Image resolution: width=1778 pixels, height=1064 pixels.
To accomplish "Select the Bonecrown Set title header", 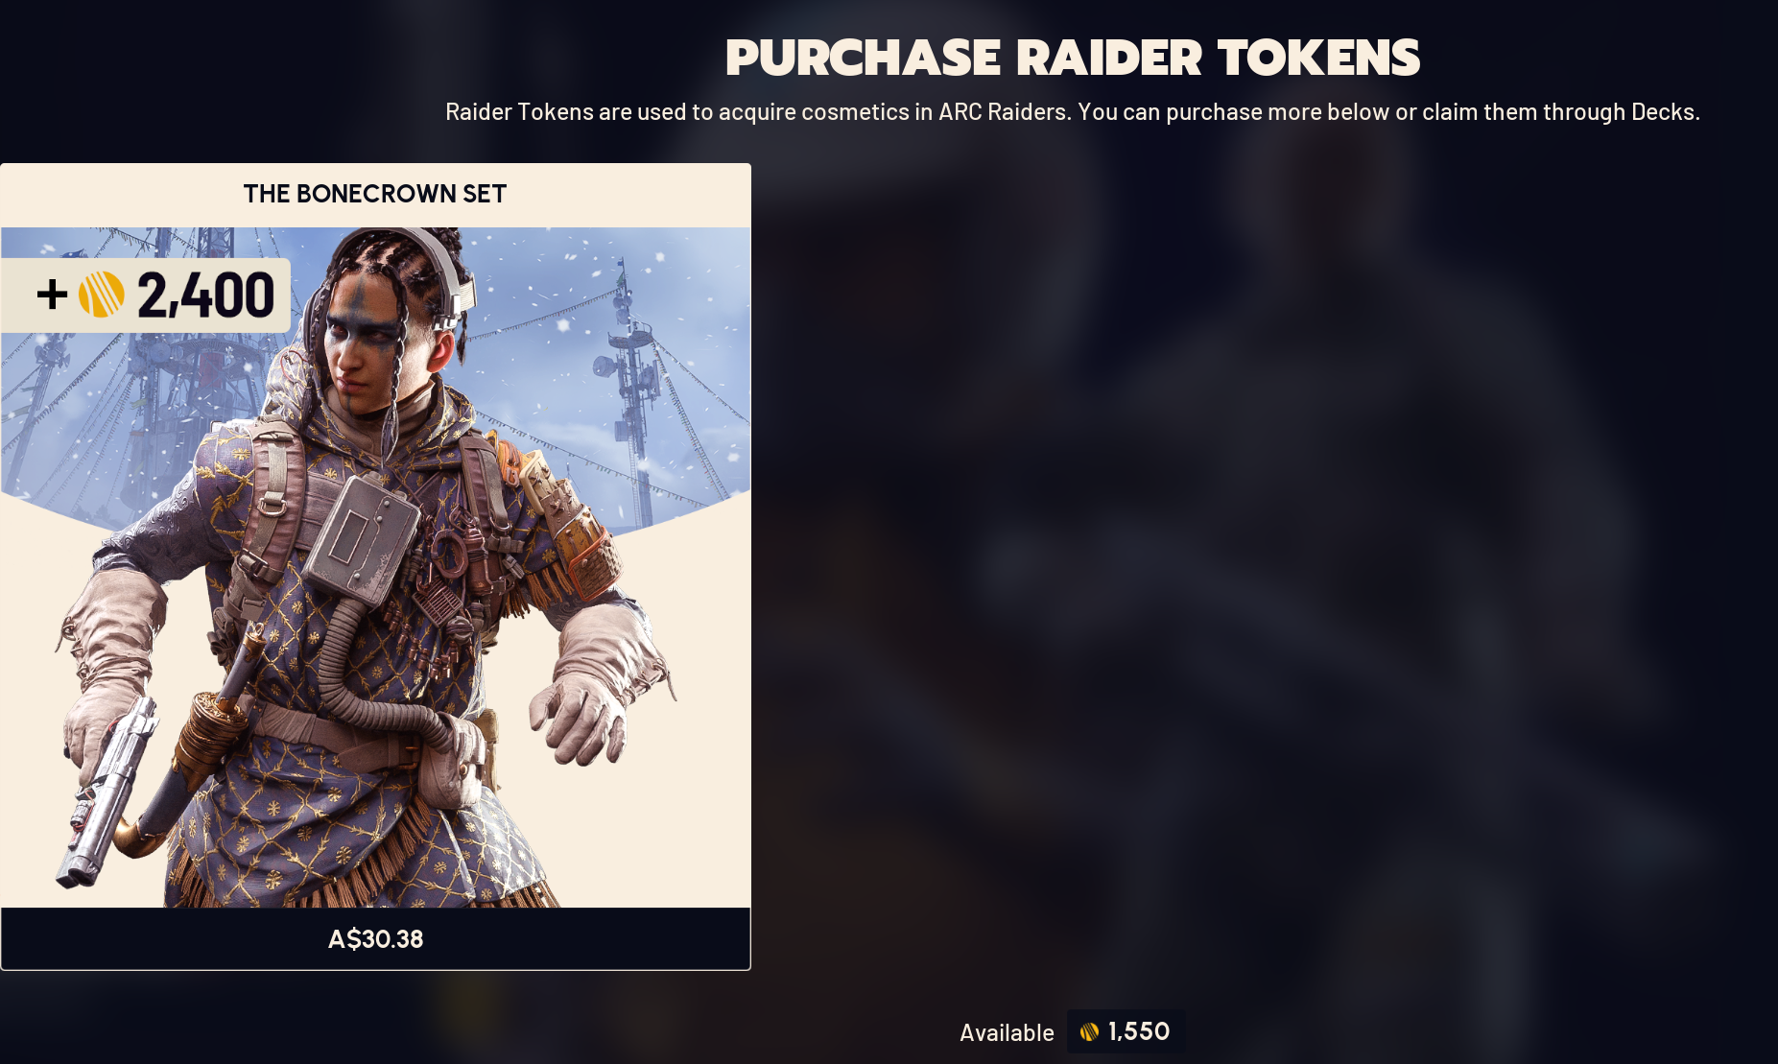I will click(x=375, y=194).
